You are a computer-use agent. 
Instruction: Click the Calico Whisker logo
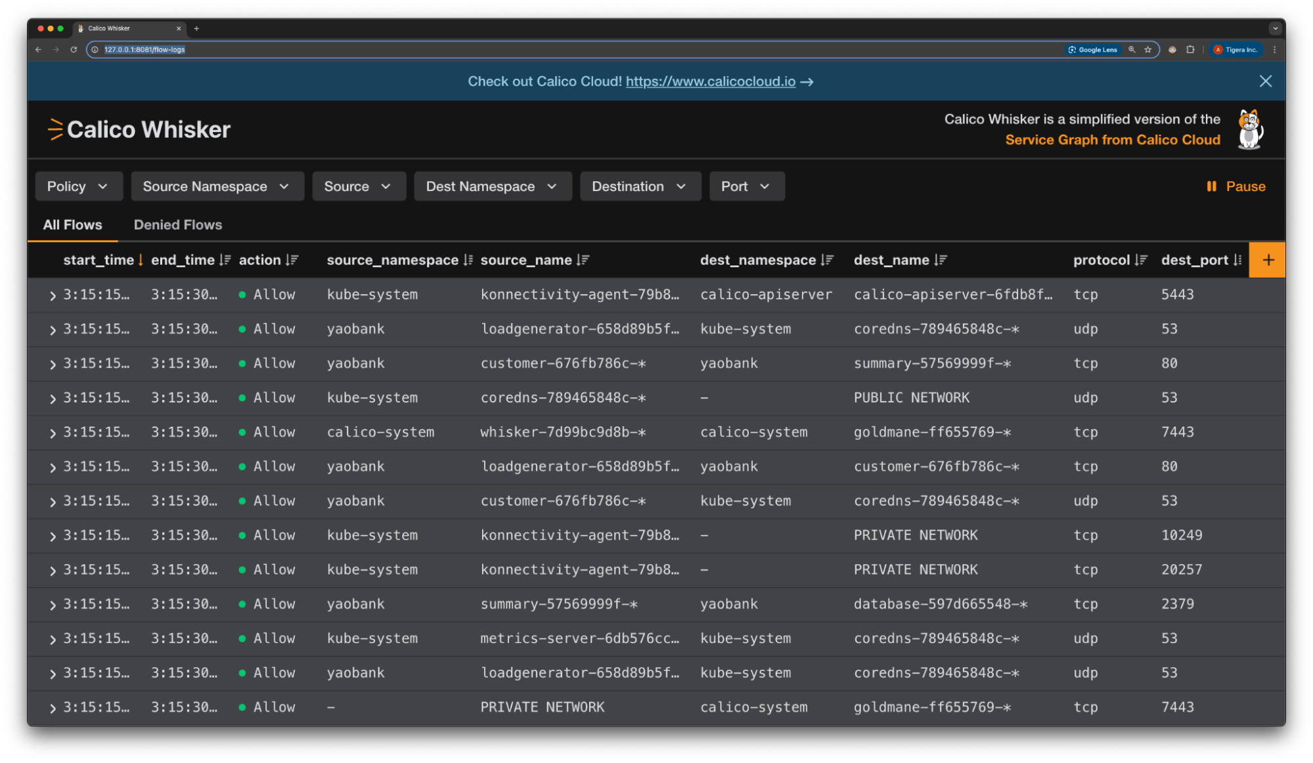pos(139,129)
